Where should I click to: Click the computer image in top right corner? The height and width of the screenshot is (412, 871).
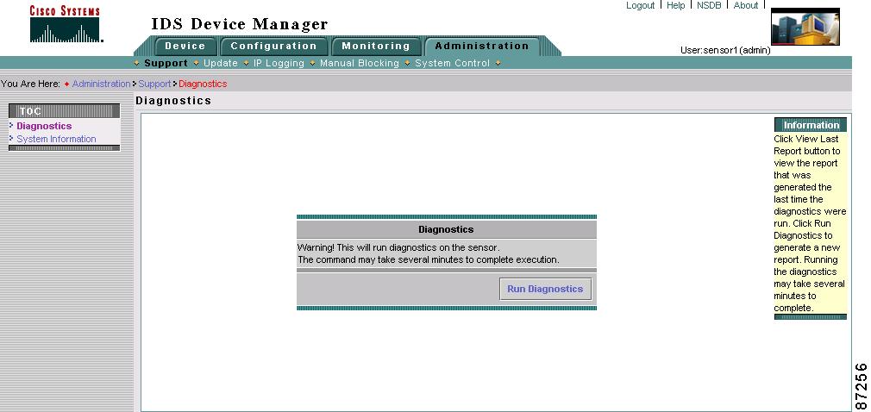tap(805, 27)
